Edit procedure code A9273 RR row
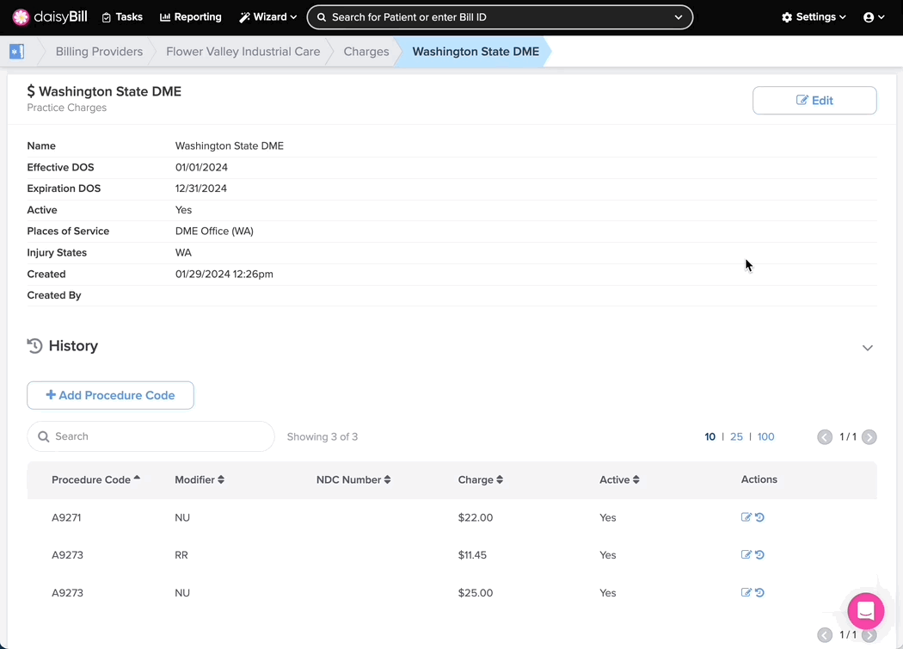The height and width of the screenshot is (649, 903). [x=746, y=554]
